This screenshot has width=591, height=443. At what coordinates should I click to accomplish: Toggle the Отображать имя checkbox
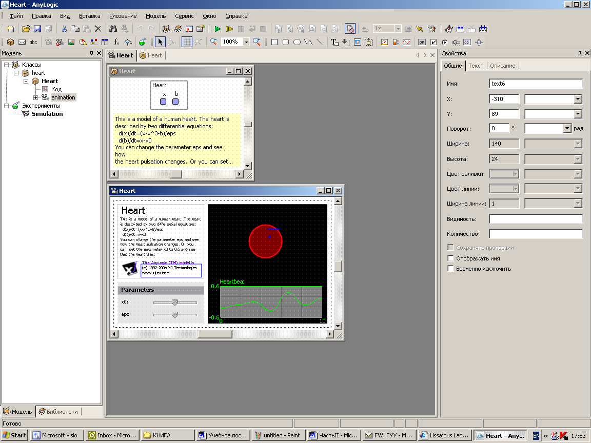(x=450, y=258)
